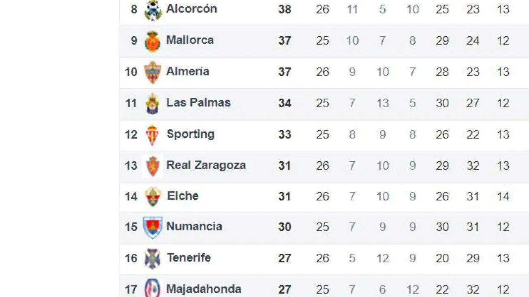Click the Alcorcón club crest
Image resolution: width=529 pixels, height=297 pixels.
153,10
